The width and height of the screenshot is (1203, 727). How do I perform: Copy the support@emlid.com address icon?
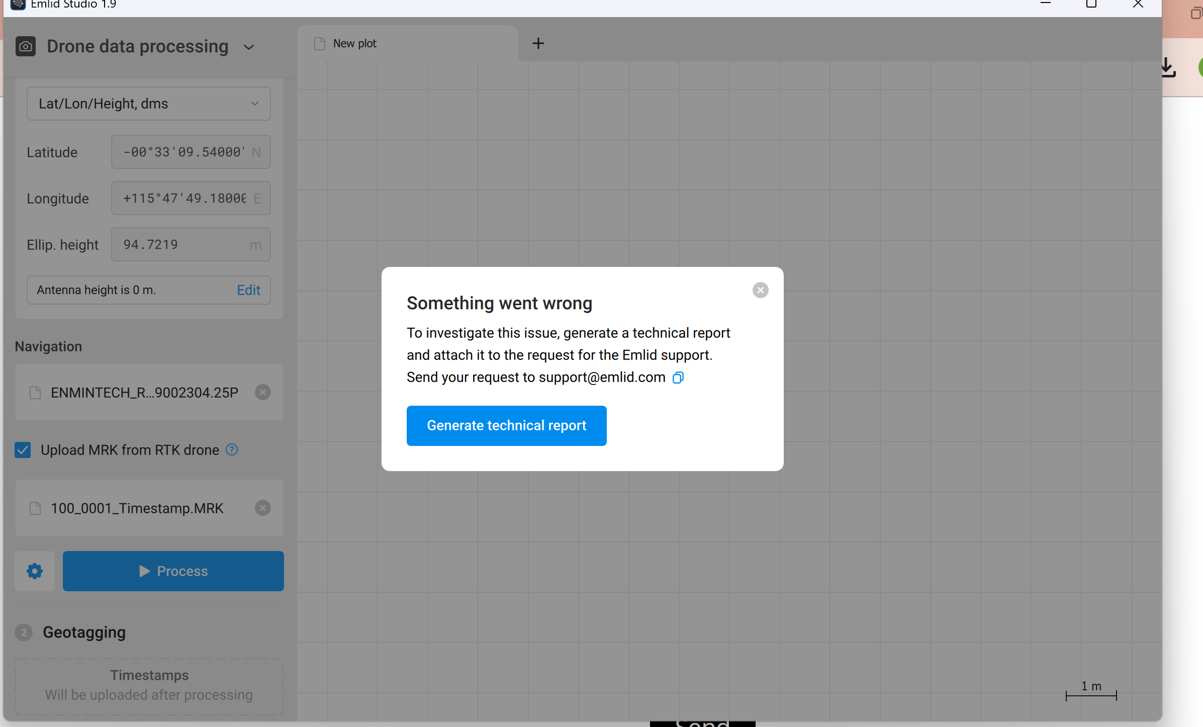point(678,378)
